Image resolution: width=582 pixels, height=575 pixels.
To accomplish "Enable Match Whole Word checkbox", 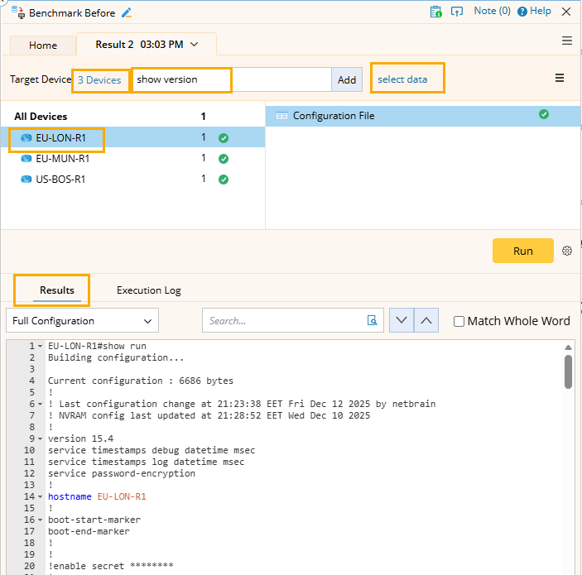I will tap(459, 321).
